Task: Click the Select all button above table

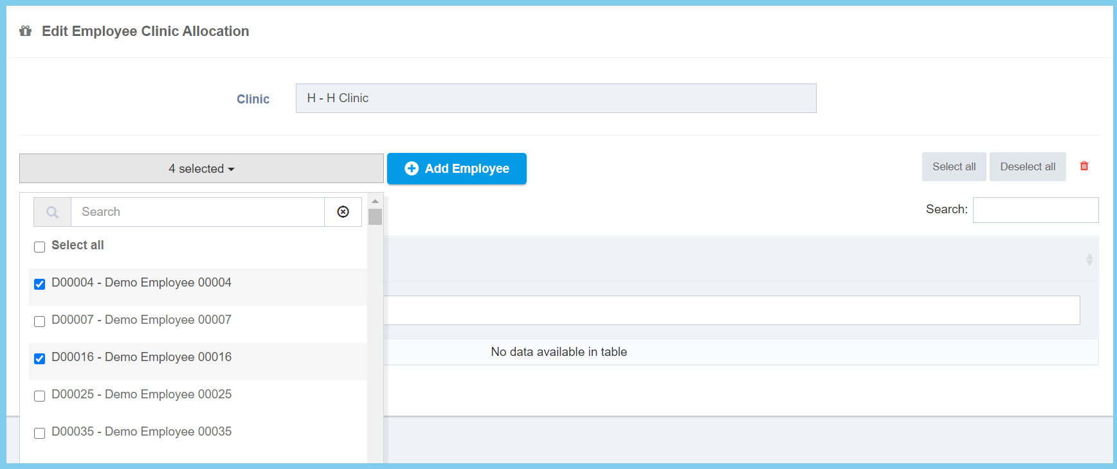Action: point(954,167)
